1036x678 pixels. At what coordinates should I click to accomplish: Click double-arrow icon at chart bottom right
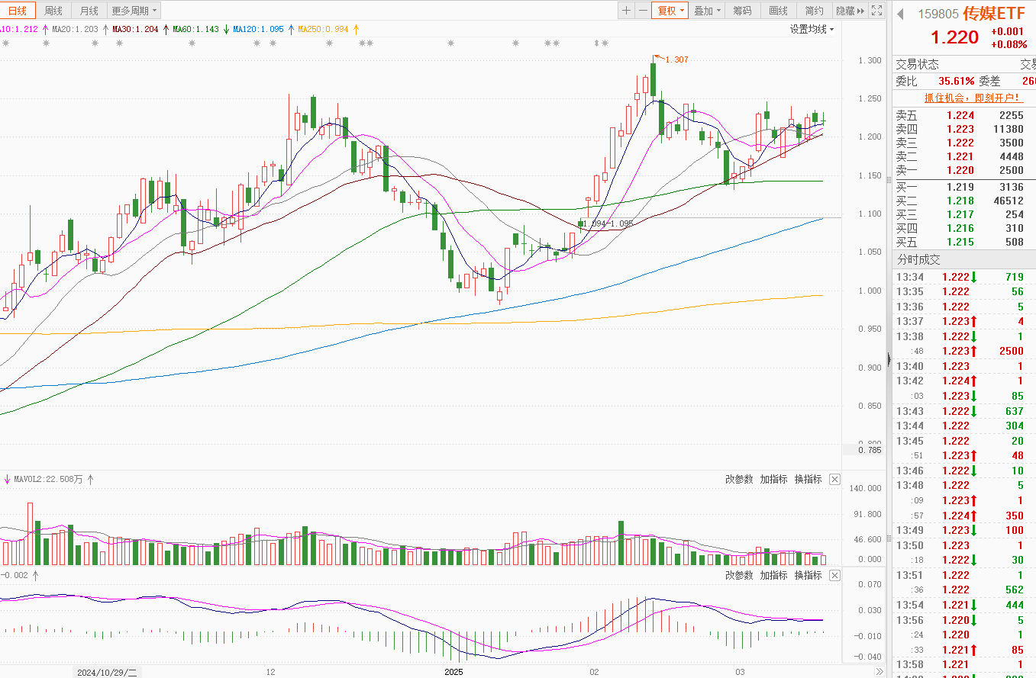879,672
